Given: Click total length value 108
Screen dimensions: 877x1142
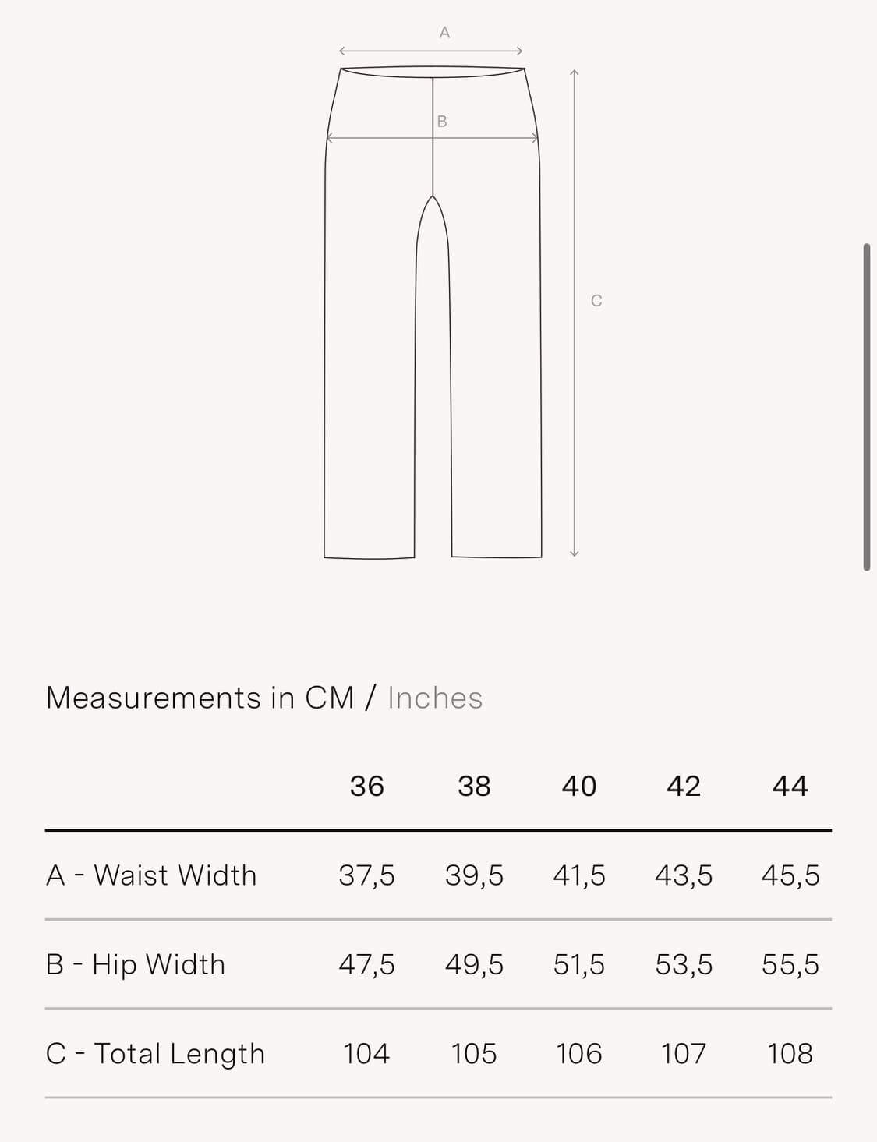Looking at the screenshot, I should pos(790,1054).
